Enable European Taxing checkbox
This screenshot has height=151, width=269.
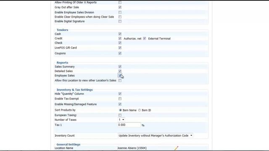click(x=120, y=115)
